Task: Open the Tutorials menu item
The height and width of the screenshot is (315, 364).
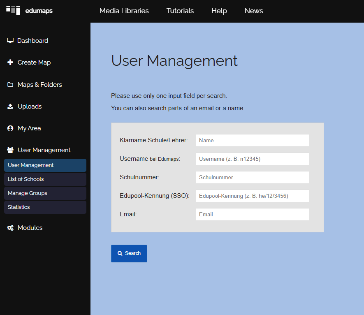Action: point(180,11)
